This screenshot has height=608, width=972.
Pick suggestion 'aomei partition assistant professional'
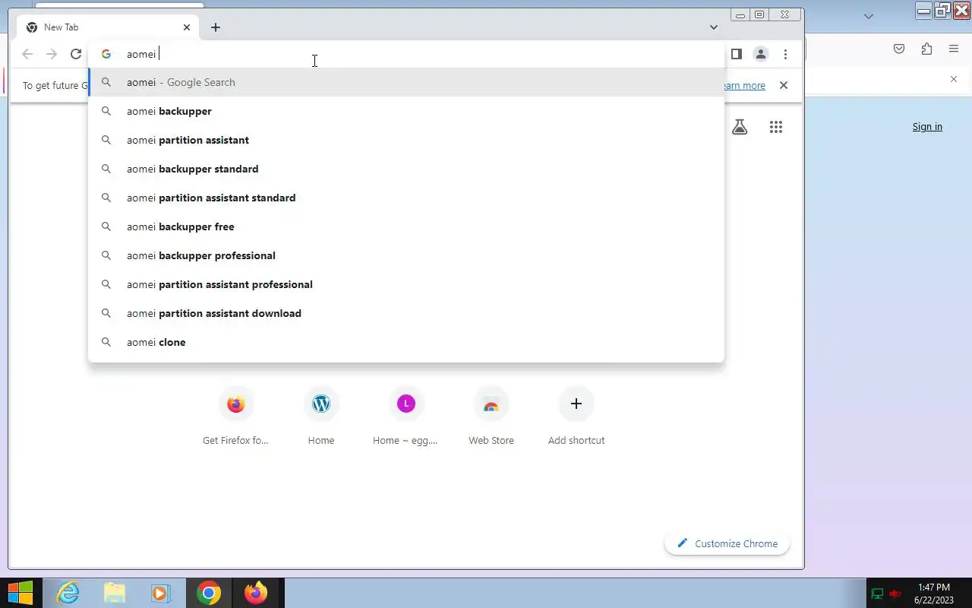pyautogui.click(x=406, y=284)
